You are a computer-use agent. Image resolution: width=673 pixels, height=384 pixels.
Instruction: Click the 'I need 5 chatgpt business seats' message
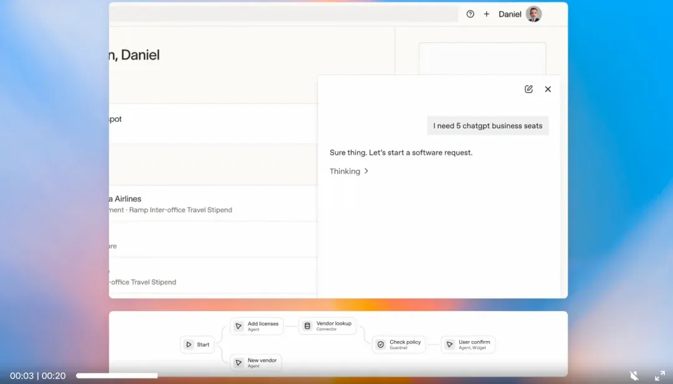(x=488, y=126)
